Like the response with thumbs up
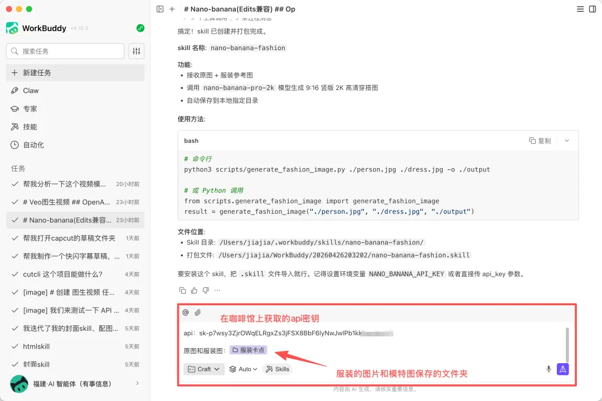Screen dimensions: 602x401 [195, 291]
